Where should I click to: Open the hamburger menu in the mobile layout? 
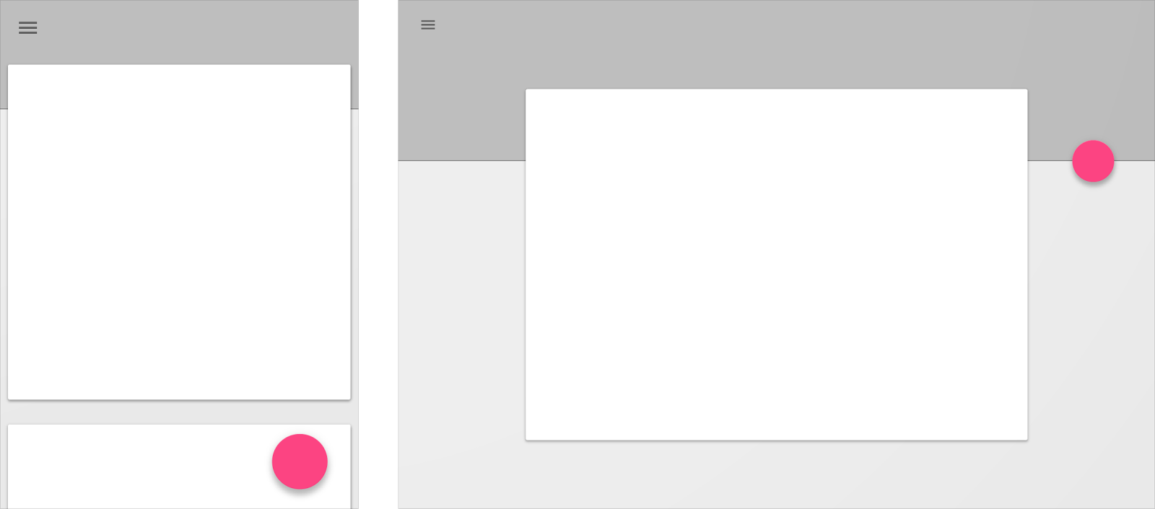[28, 28]
